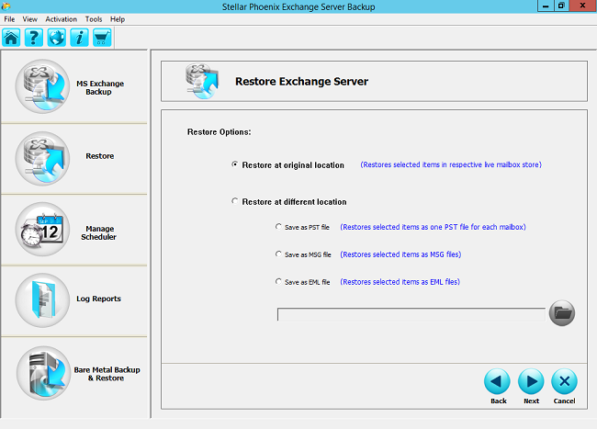Click the application icon in title bar
597x429 pixels.
(x=6, y=6)
